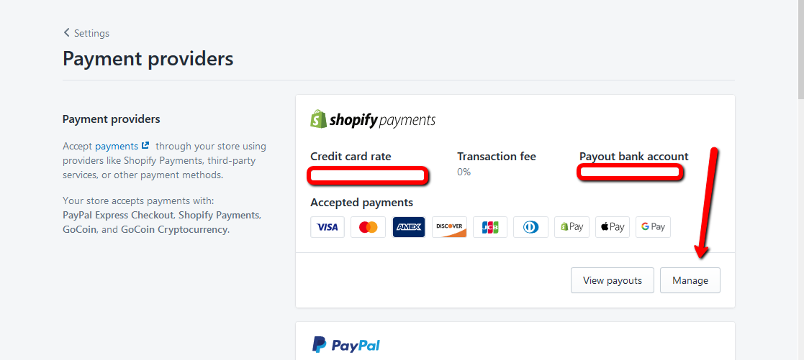Click the PayPal logo
Image resolution: width=804 pixels, height=360 pixels.
click(346, 345)
